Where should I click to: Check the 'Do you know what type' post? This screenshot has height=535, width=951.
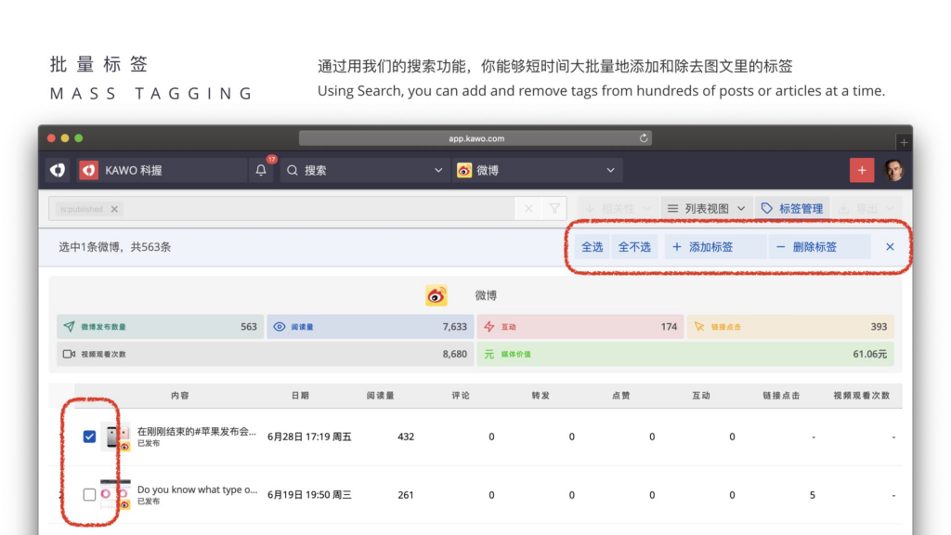point(90,495)
